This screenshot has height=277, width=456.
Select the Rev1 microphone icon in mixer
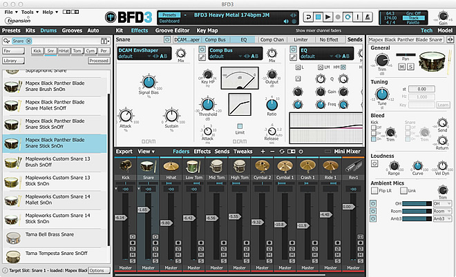click(353, 166)
